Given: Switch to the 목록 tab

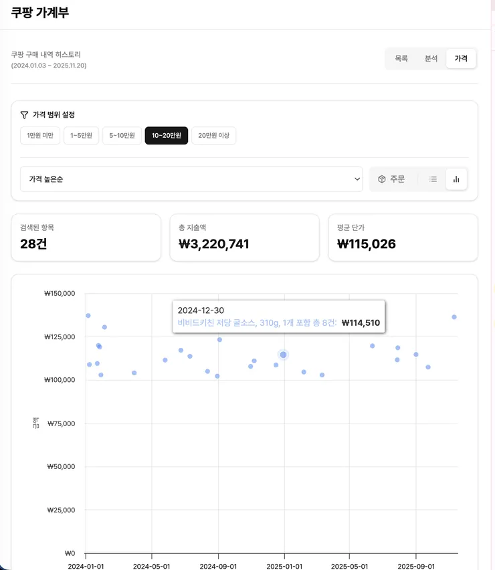Looking at the screenshot, I should tap(401, 58).
